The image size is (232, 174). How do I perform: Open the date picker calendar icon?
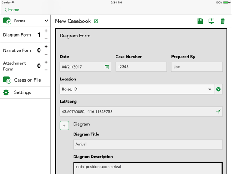[107, 67]
